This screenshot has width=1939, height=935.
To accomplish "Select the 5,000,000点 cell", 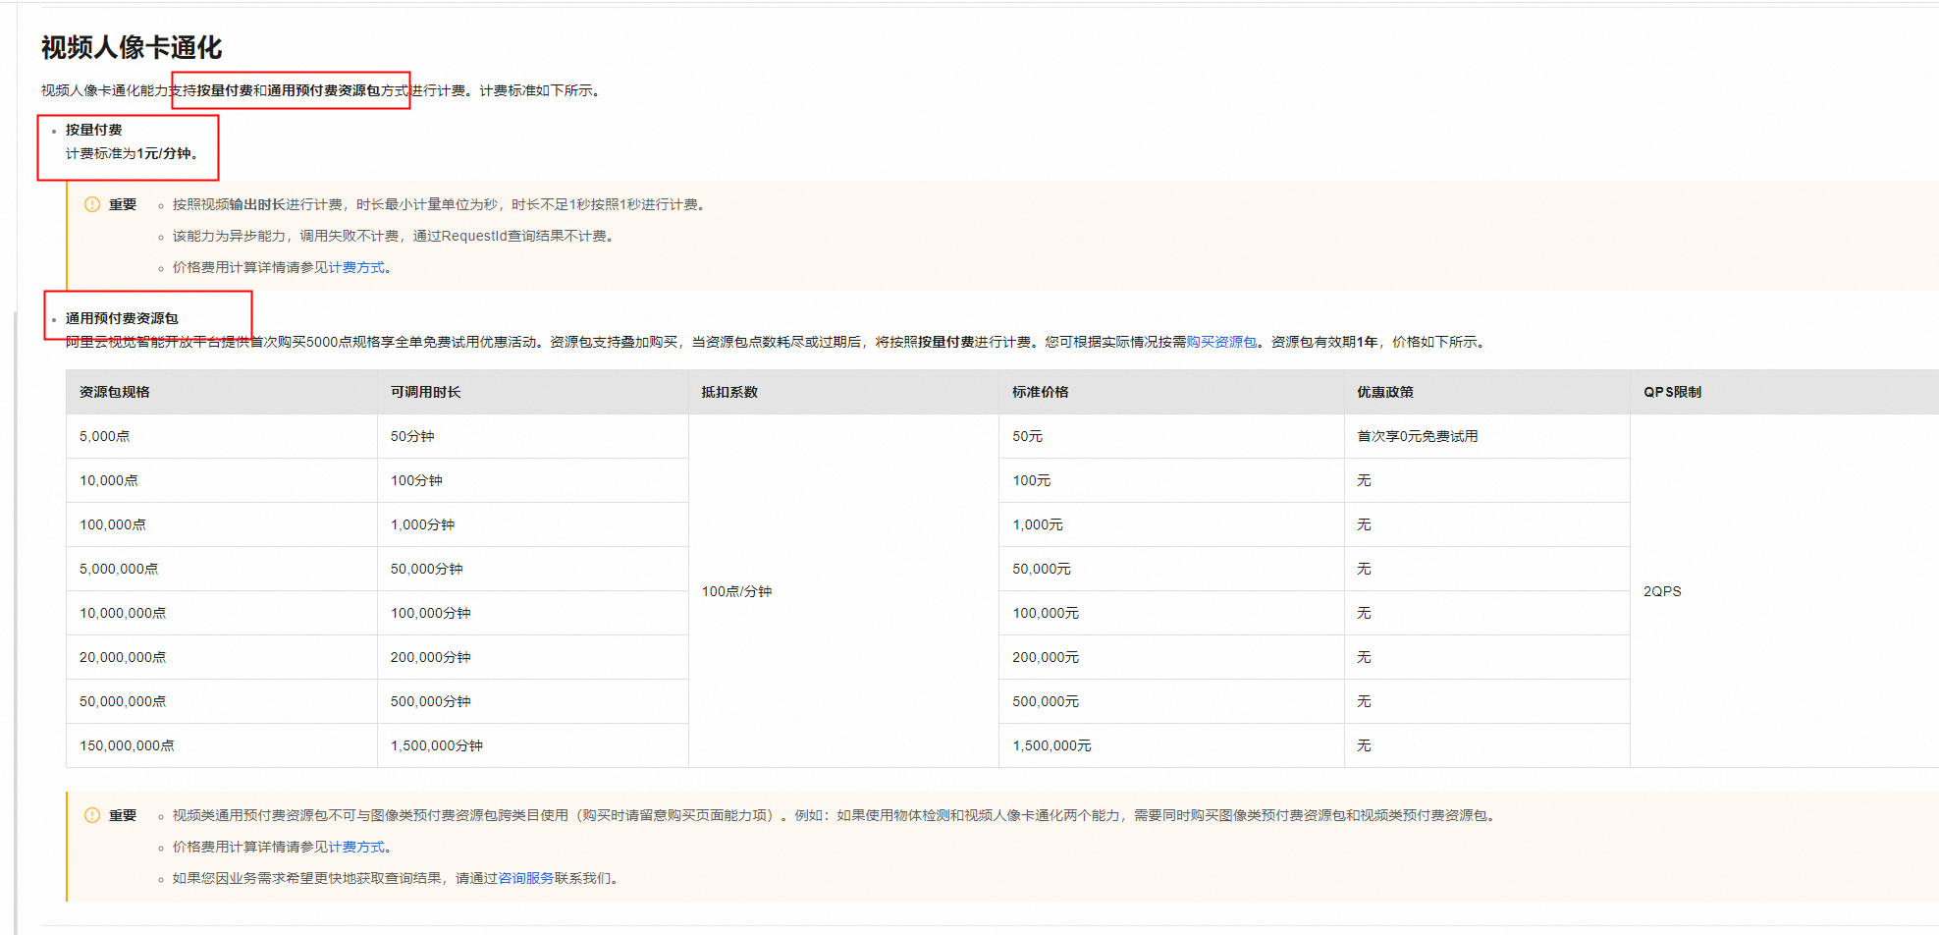I will tap(222, 569).
